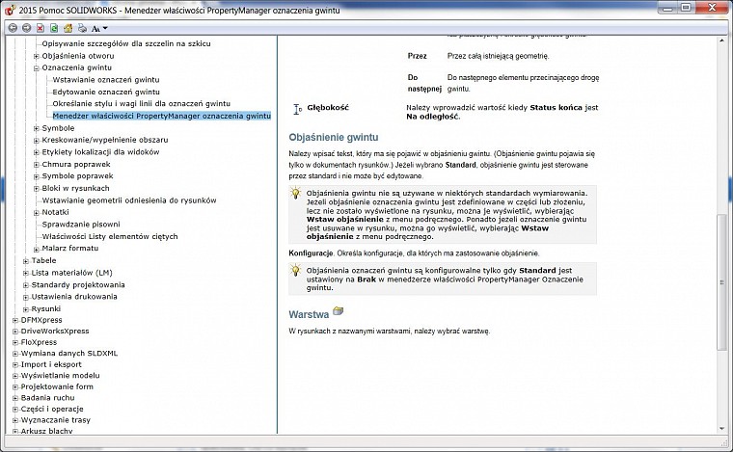Expand the Symbole tree node
This screenshot has width=733, height=452.
[x=36, y=128]
